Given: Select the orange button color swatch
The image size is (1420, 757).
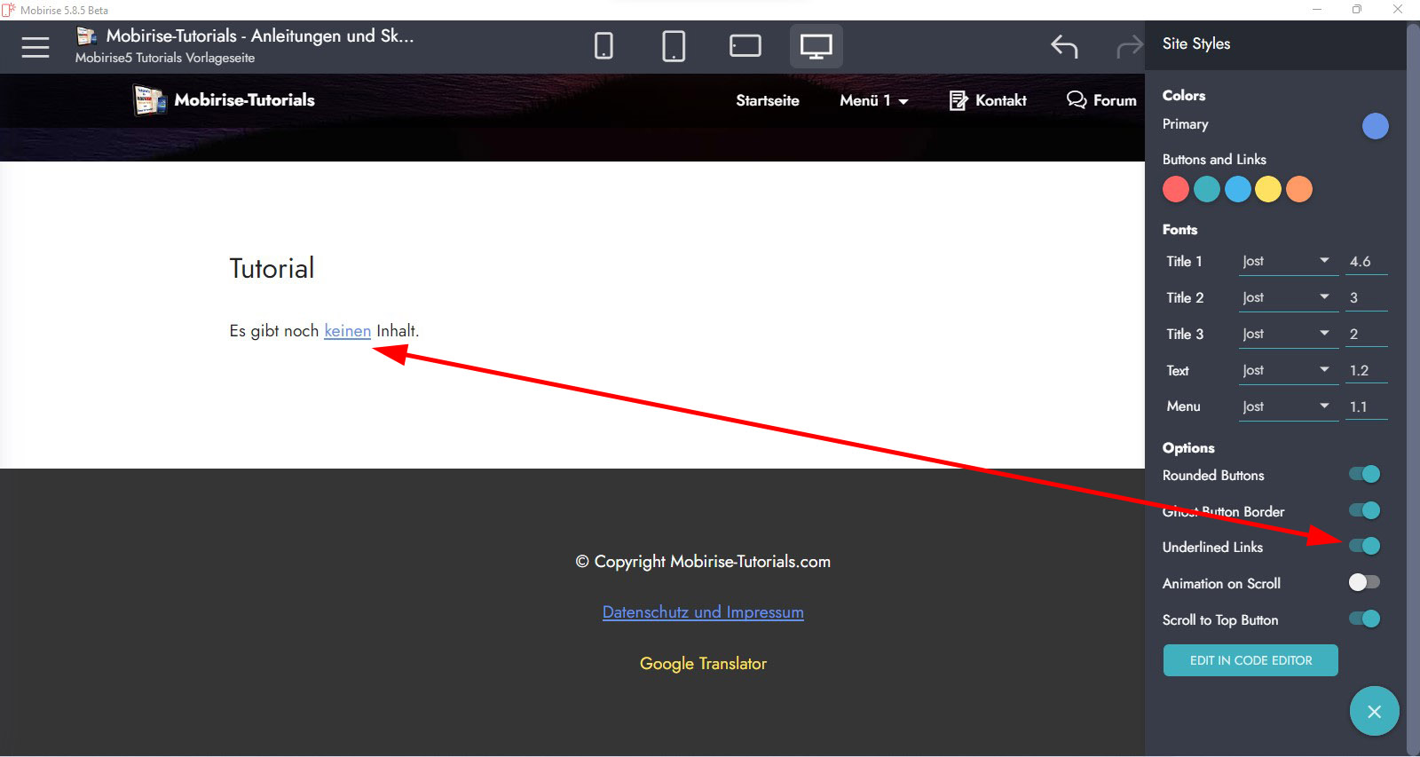Looking at the screenshot, I should click(1299, 189).
